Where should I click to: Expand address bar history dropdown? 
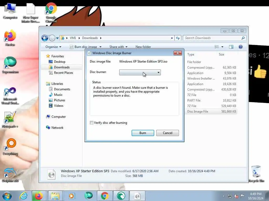[x=172, y=38]
